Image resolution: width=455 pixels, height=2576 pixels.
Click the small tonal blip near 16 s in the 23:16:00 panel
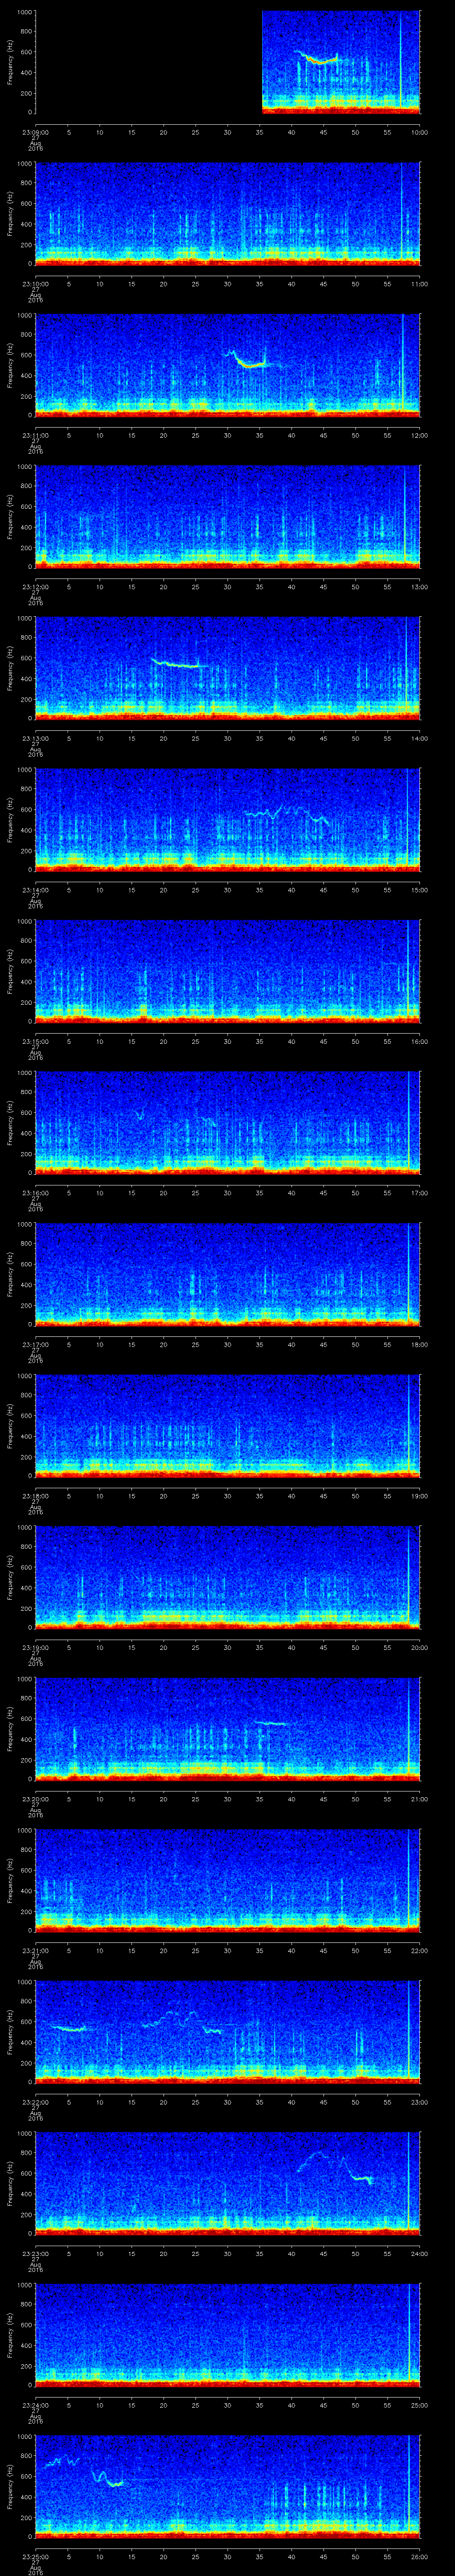(139, 1114)
